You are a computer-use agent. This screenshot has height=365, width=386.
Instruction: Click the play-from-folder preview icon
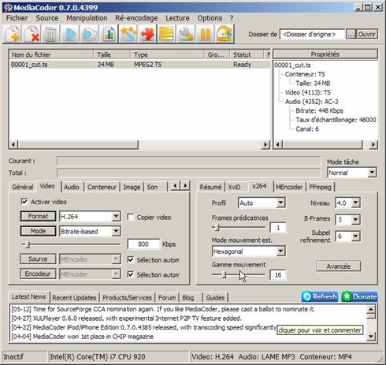click(89, 34)
